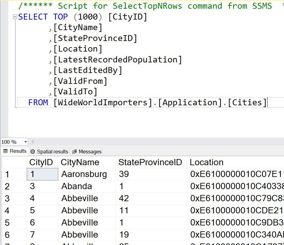Select the Location column header in grid
Screen dimensions: 284x245
(235, 162)
